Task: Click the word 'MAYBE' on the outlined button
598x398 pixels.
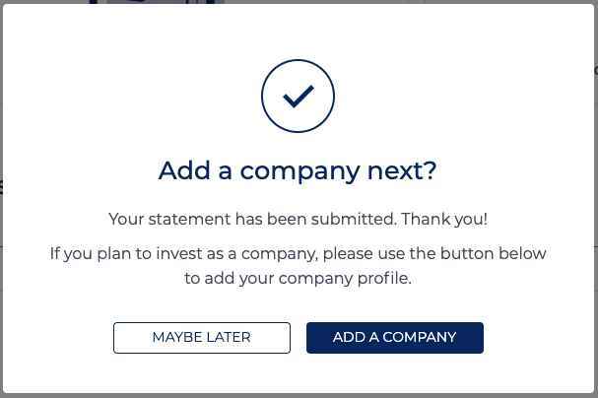Action: pyautogui.click(x=177, y=337)
